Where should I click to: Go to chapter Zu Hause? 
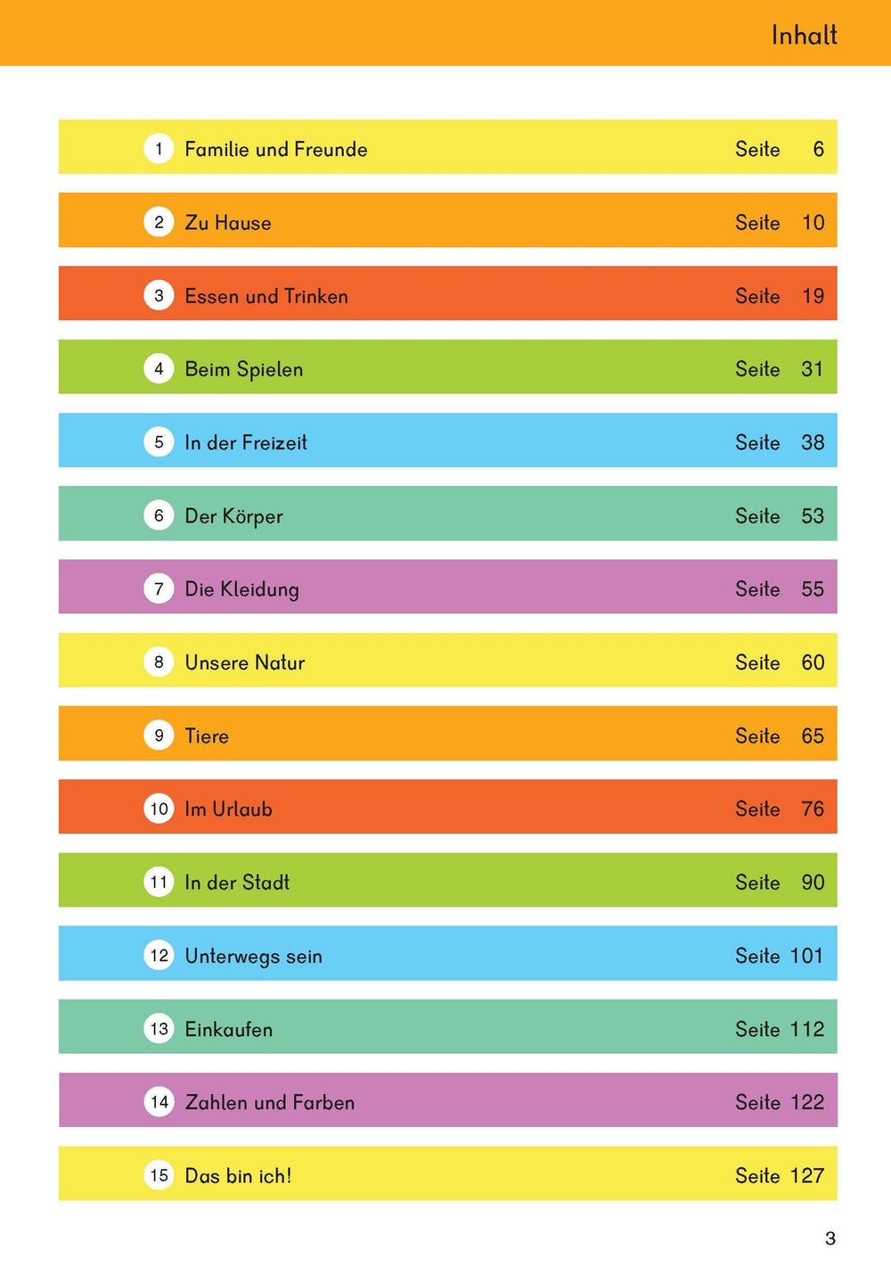(227, 223)
